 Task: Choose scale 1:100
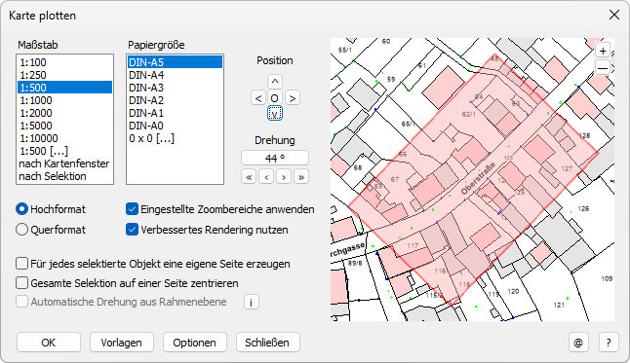[x=64, y=62]
